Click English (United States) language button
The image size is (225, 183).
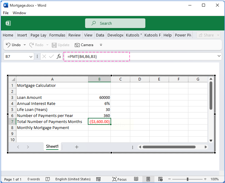73,179
